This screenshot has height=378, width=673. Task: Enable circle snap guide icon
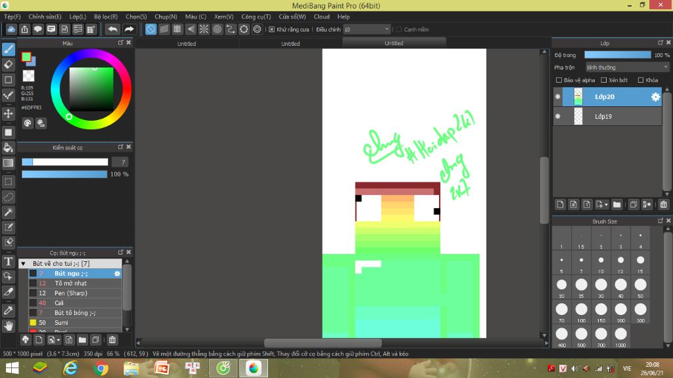217,29
